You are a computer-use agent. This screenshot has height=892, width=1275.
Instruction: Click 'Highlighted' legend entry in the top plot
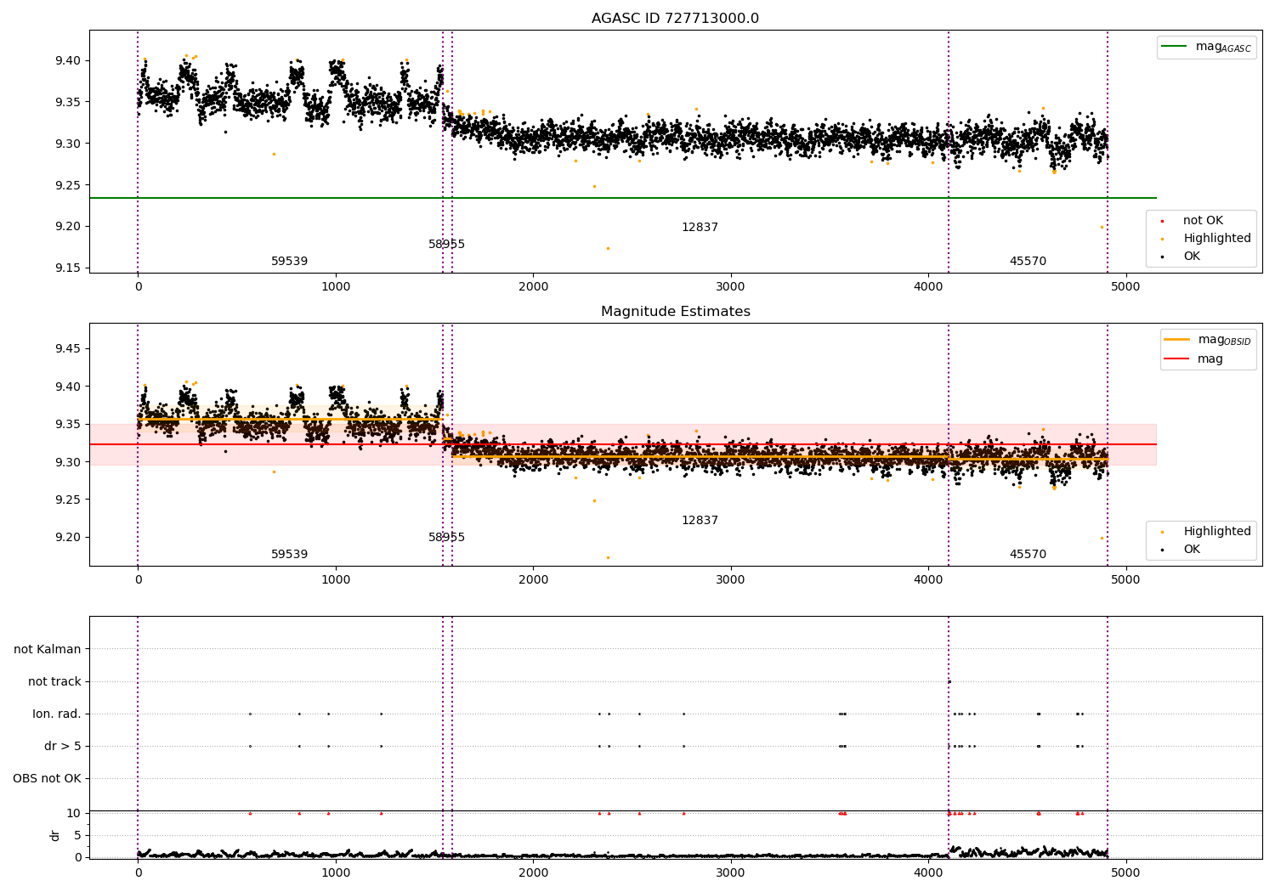[x=1205, y=239]
